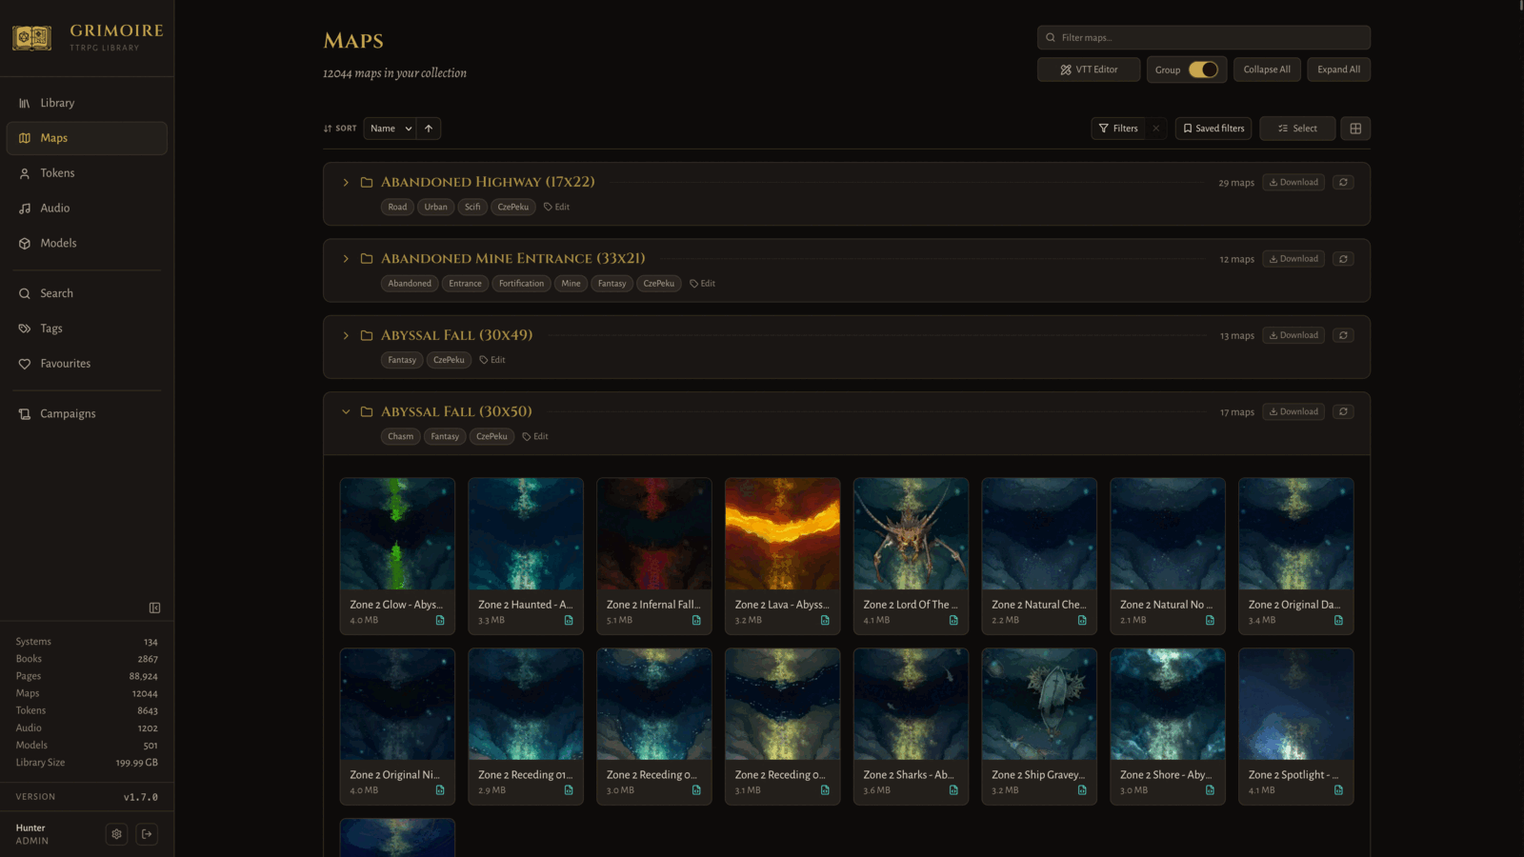The image size is (1524, 857).
Task: Edit tags for Abyssal Fall (30x50)
Action: (535, 437)
